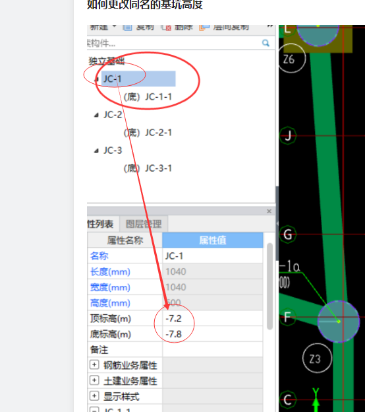
Task: Click the 宽度(mm) property label
Action: [110, 287]
